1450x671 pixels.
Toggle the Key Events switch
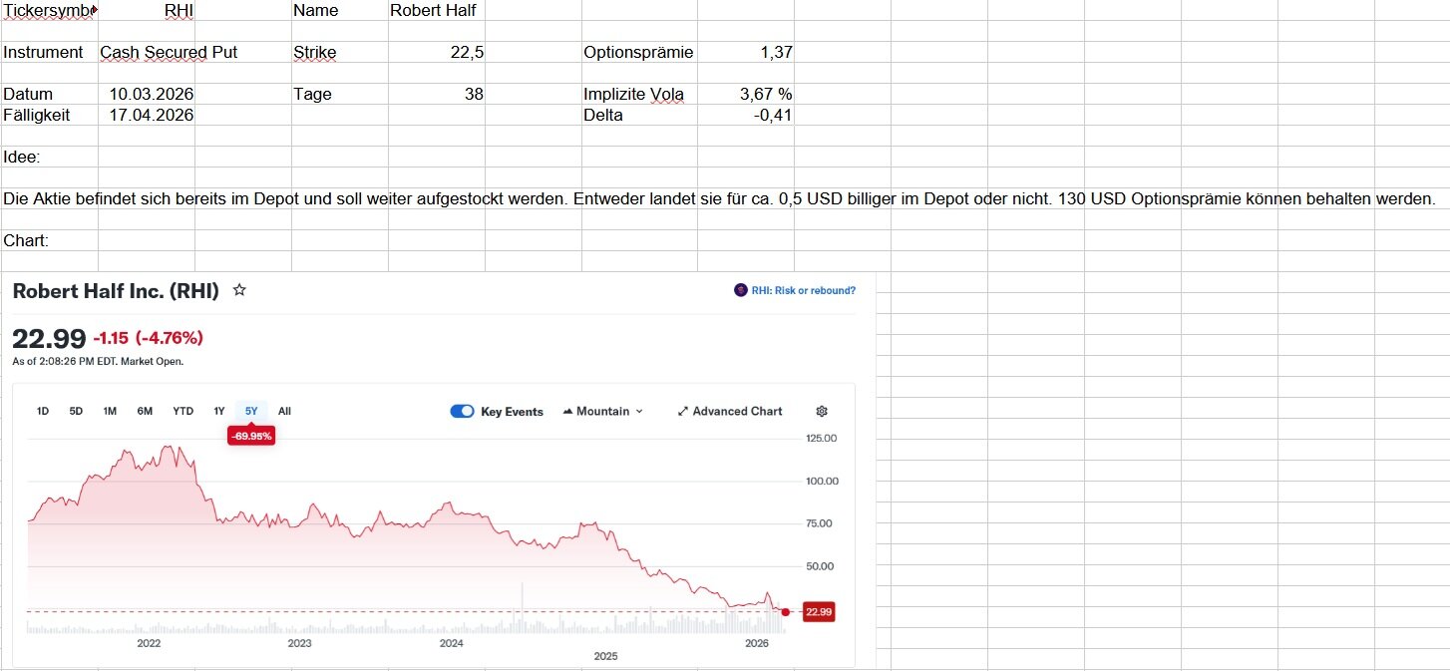point(462,411)
